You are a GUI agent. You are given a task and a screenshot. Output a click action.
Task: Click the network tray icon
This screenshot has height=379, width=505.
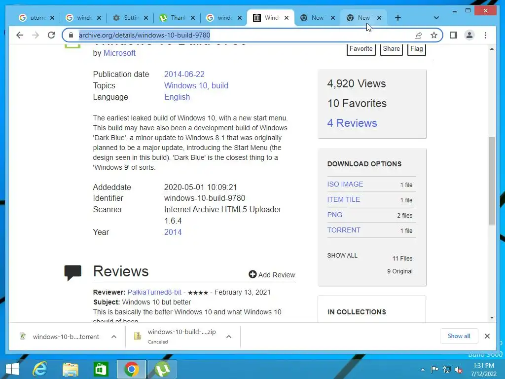pyautogui.click(x=446, y=370)
